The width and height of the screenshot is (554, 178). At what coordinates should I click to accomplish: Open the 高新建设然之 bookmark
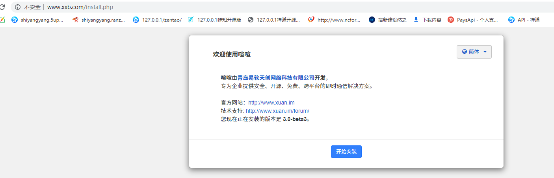coord(388,20)
